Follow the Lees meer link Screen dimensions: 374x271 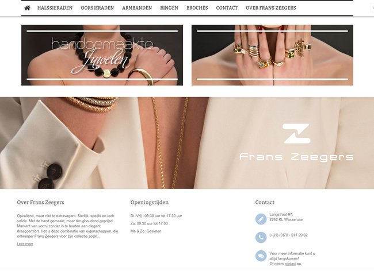pyautogui.click(x=25, y=244)
